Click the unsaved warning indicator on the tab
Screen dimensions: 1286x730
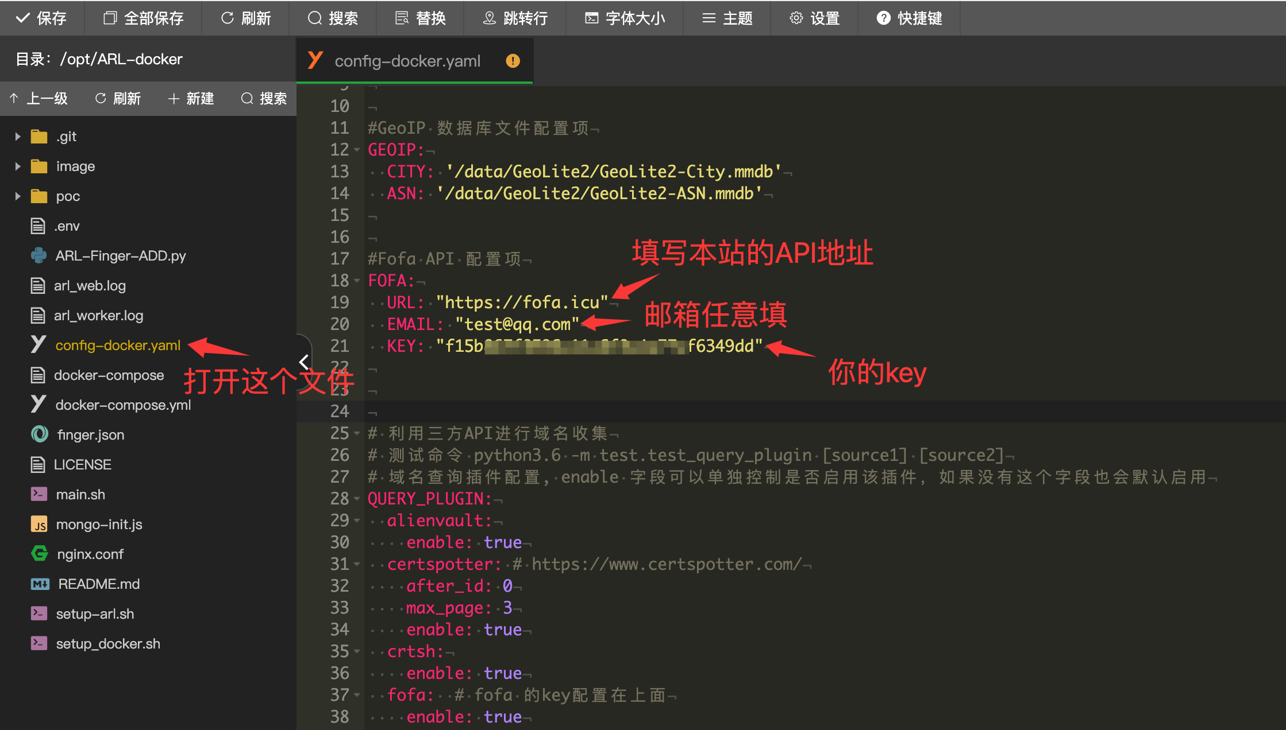(513, 61)
